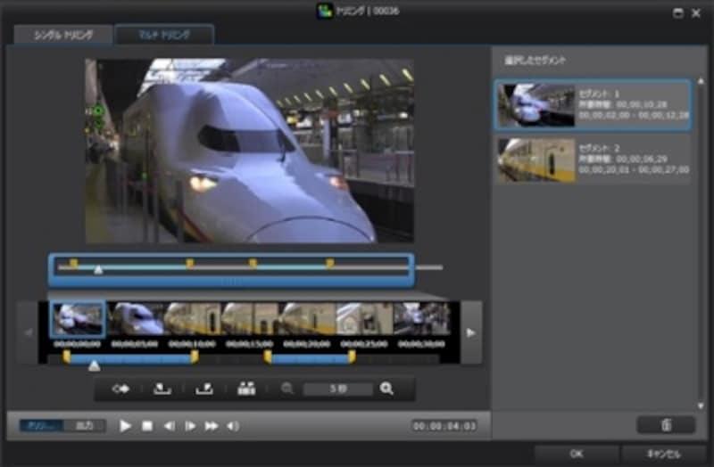Click second segment start marker under filmstrip
This screenshot has width=714, height=467.
pos(268,357)
